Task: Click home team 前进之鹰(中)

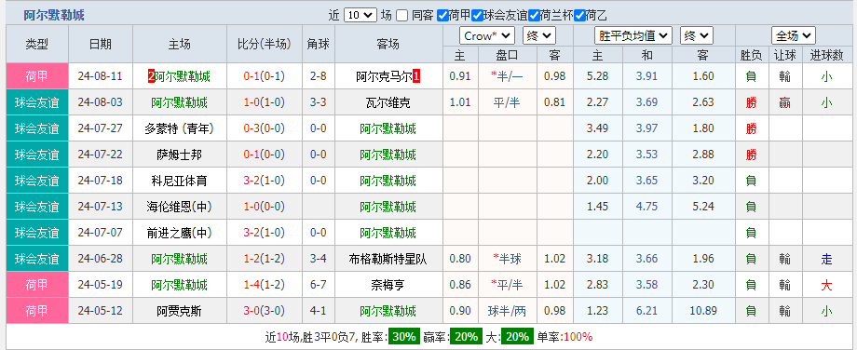Action: (179, 233)
